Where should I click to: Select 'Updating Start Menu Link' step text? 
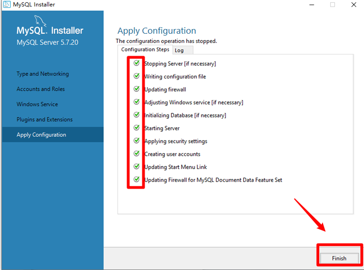coord(176,167)
